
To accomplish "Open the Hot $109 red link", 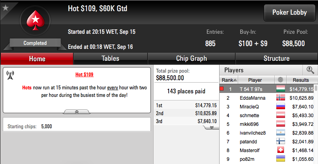I will [85, 75].
